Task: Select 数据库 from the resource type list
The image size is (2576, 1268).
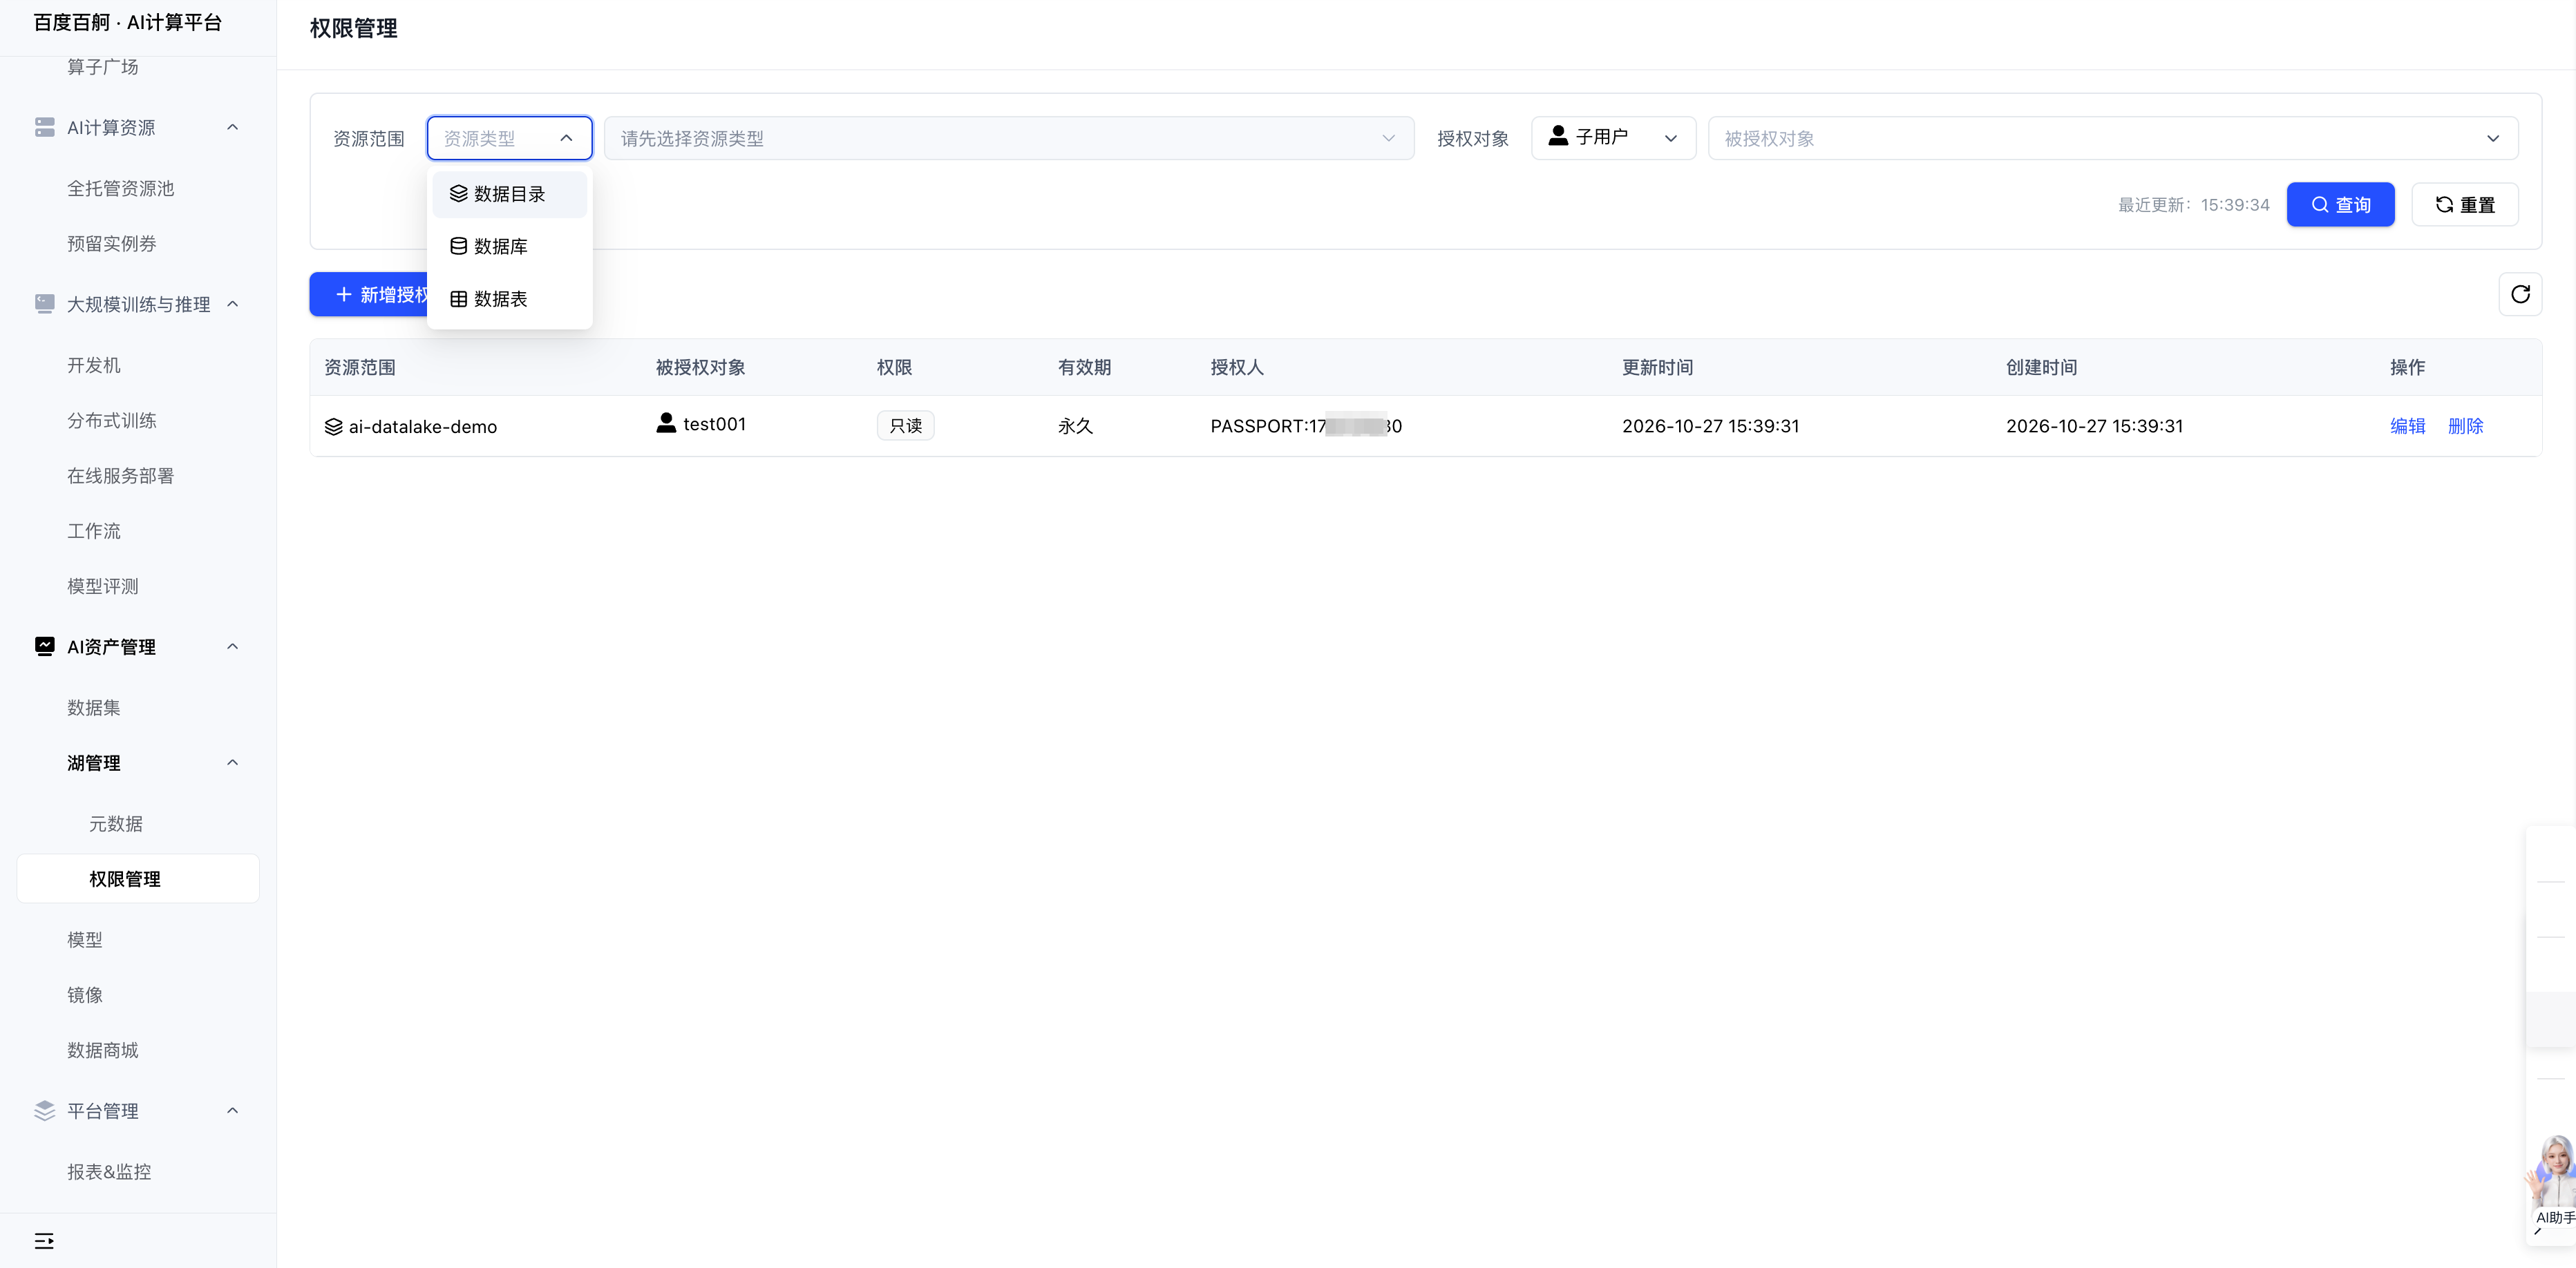Action: (x=510, y=246)
